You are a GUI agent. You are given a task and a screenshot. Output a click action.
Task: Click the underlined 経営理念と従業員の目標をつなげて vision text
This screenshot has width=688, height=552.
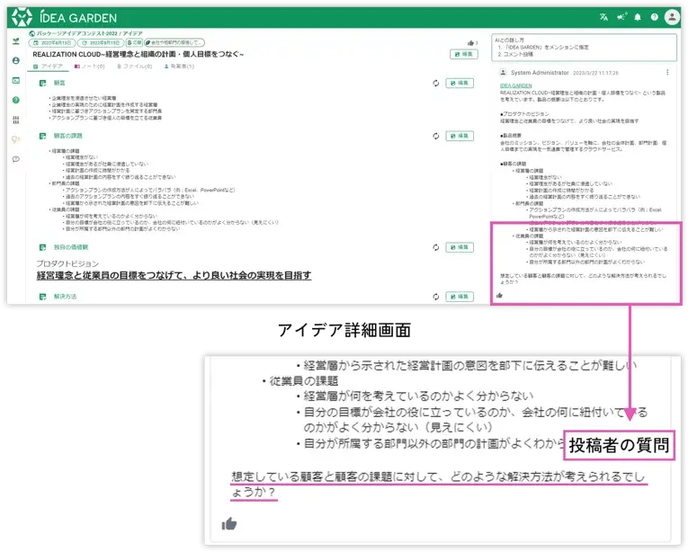174,276
